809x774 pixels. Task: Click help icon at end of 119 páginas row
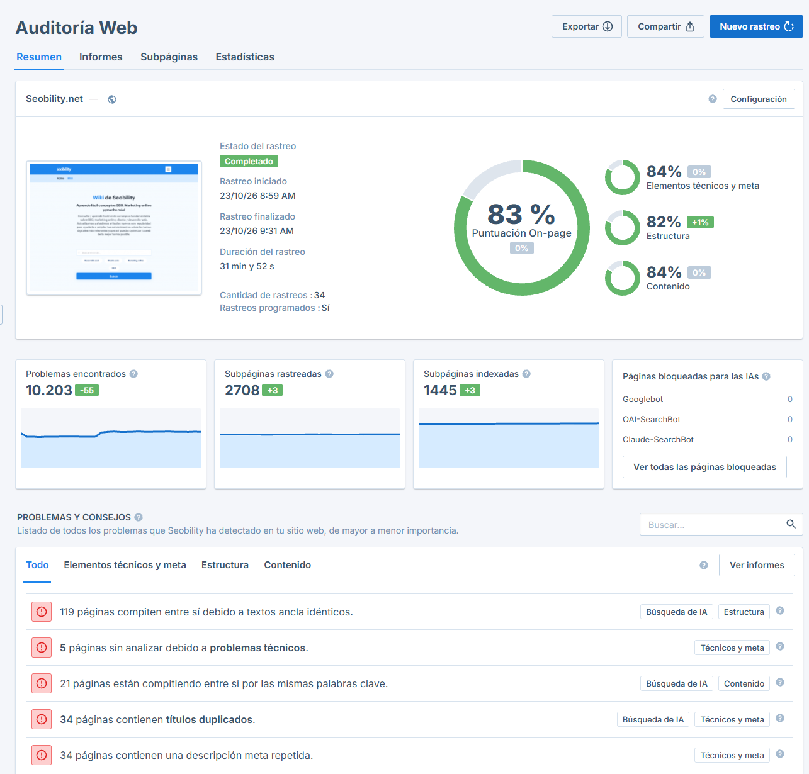tap(780, 610)
